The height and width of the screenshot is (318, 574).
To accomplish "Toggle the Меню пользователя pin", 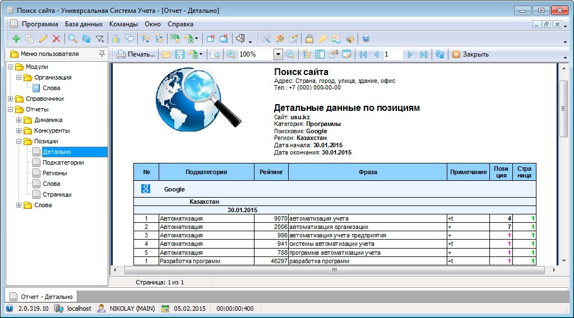I will [102, 54].
